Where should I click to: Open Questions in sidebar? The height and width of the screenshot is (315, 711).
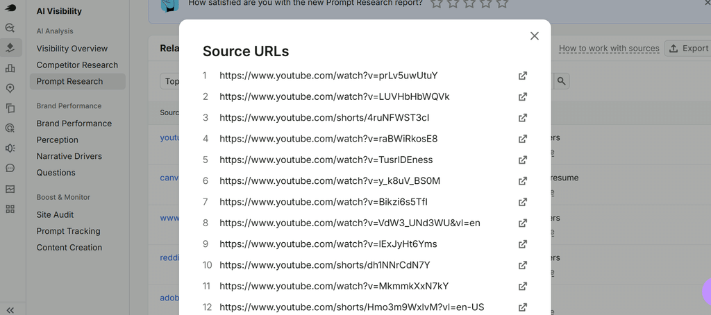56,172
